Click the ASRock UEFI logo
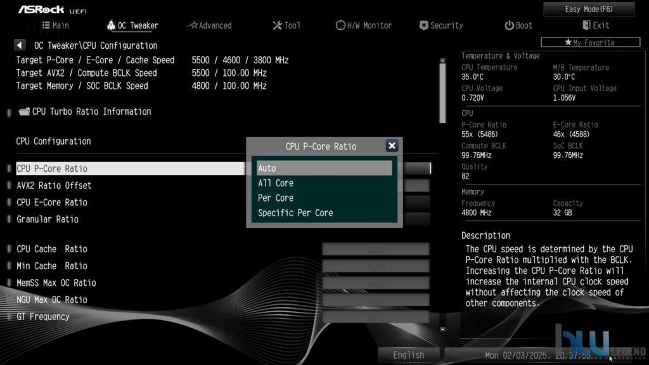This screenshot has width=649, height=365. pos(52,10)
